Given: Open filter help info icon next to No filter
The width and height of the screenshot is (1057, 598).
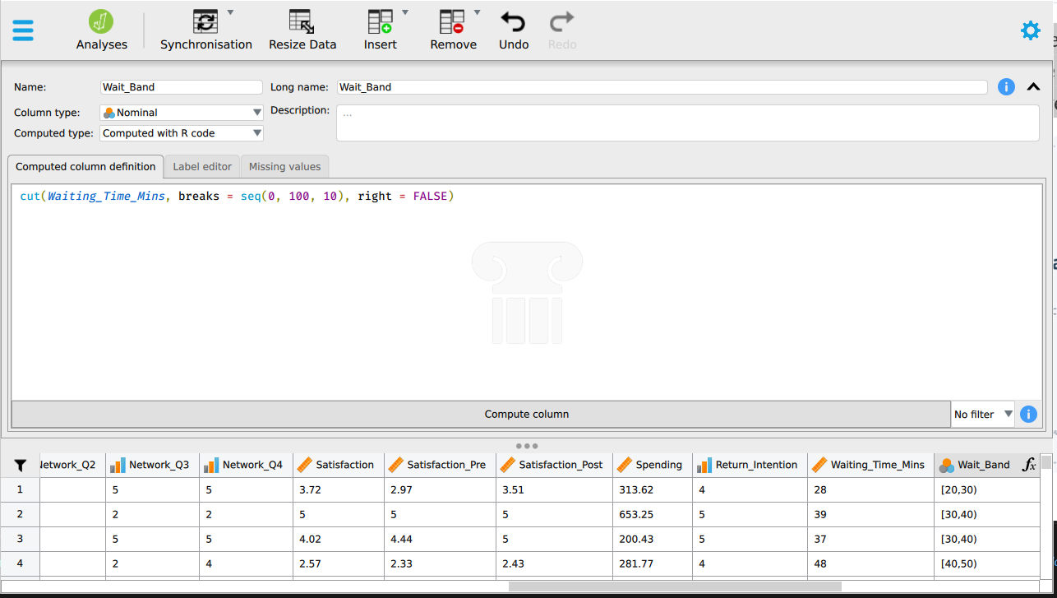Looking at the screenshot, I should tap(1028, 415).
